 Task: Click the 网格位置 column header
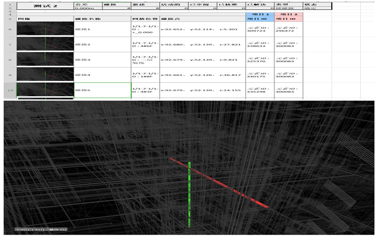(x=146, y=19)
